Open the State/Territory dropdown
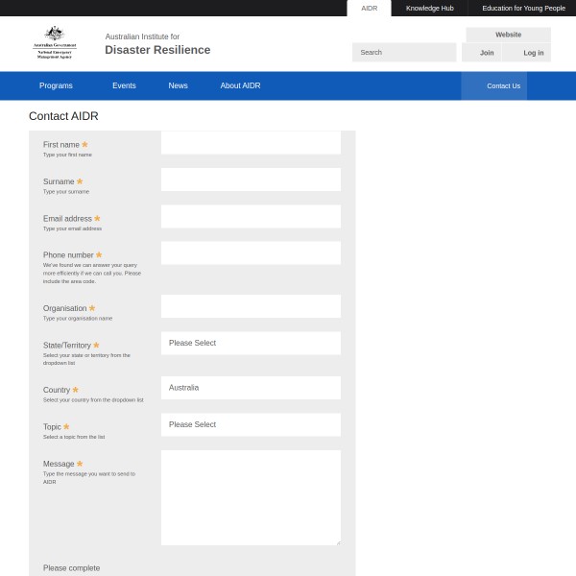The height and width of the screenshot is (576, 576). point(251,343)
